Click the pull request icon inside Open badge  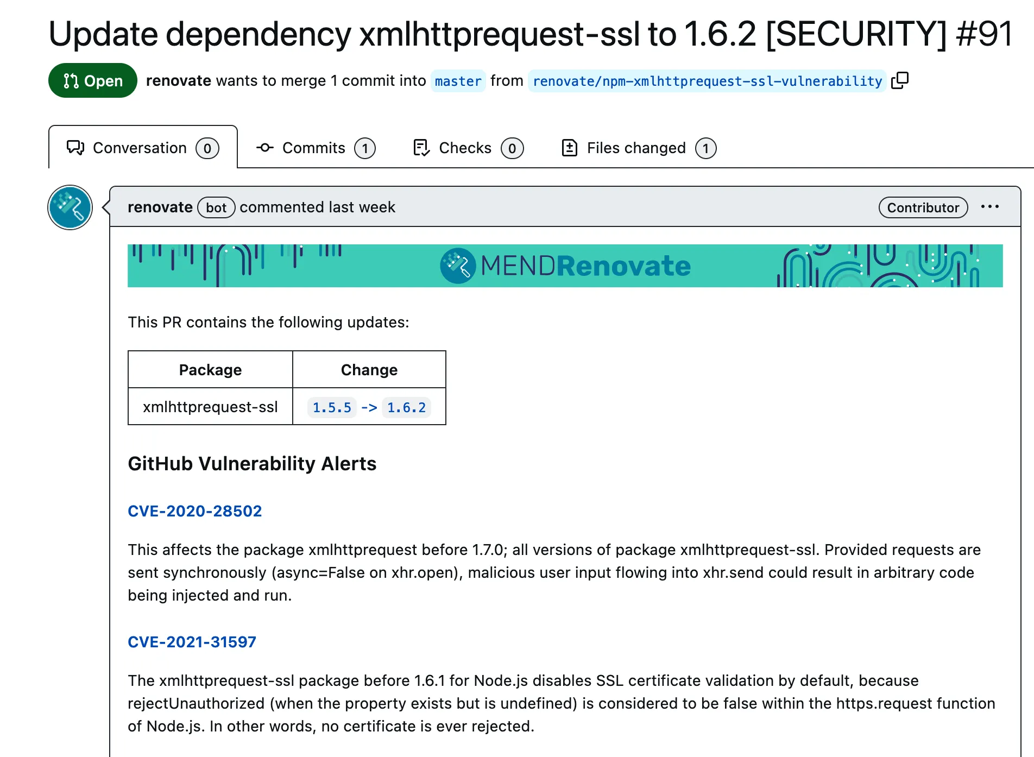click(70, 80)
